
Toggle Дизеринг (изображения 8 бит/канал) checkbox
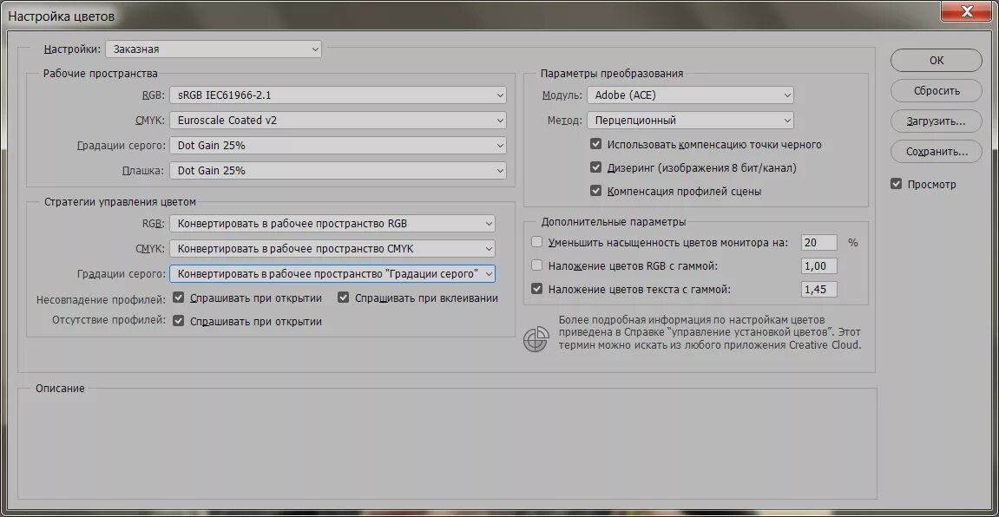[595, 167]
